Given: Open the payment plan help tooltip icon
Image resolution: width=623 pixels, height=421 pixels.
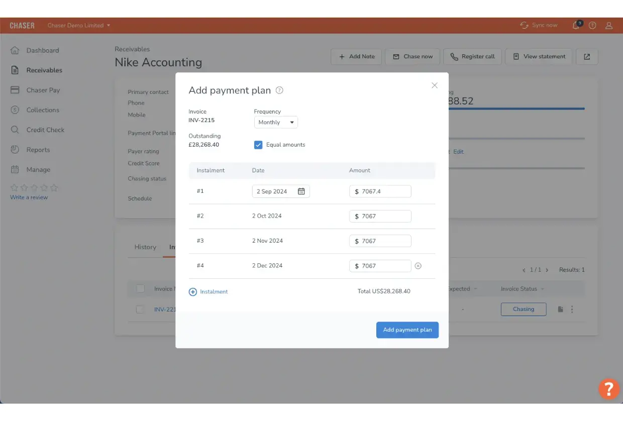Looking at the screenshot, I should 280,90.
